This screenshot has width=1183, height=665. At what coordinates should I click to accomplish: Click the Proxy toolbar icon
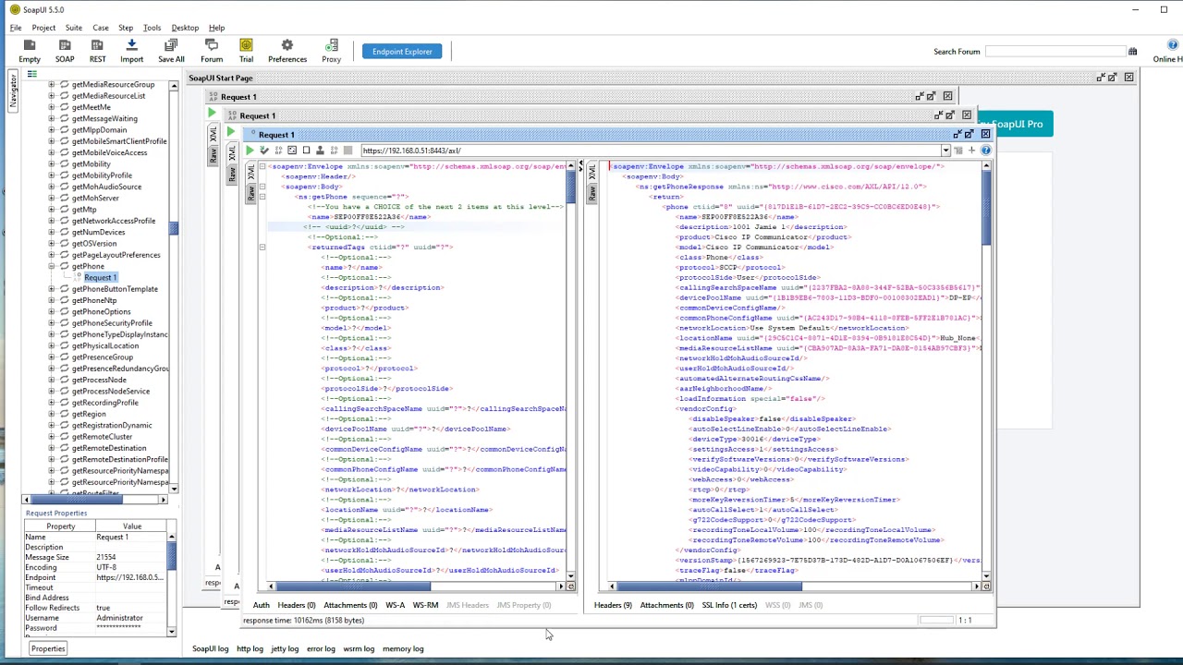[x=331, y=51]
